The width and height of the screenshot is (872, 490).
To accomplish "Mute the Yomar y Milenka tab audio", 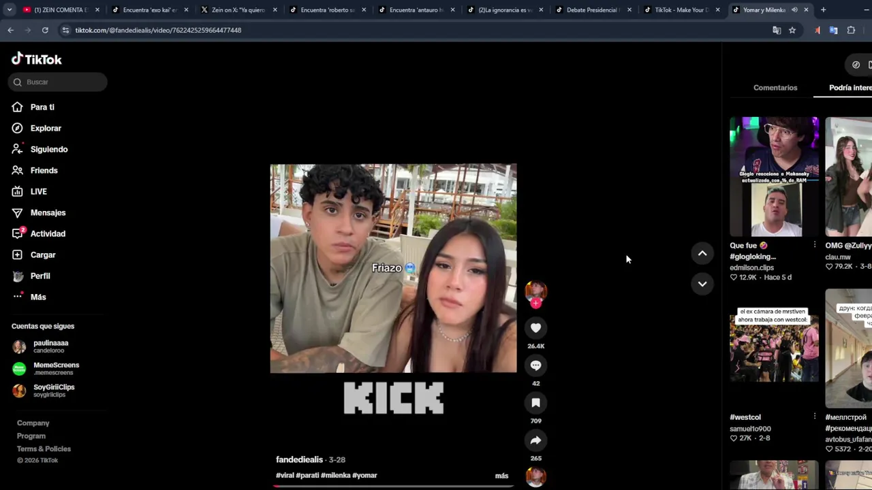I will pyautogui.click(x=794, y=10).
